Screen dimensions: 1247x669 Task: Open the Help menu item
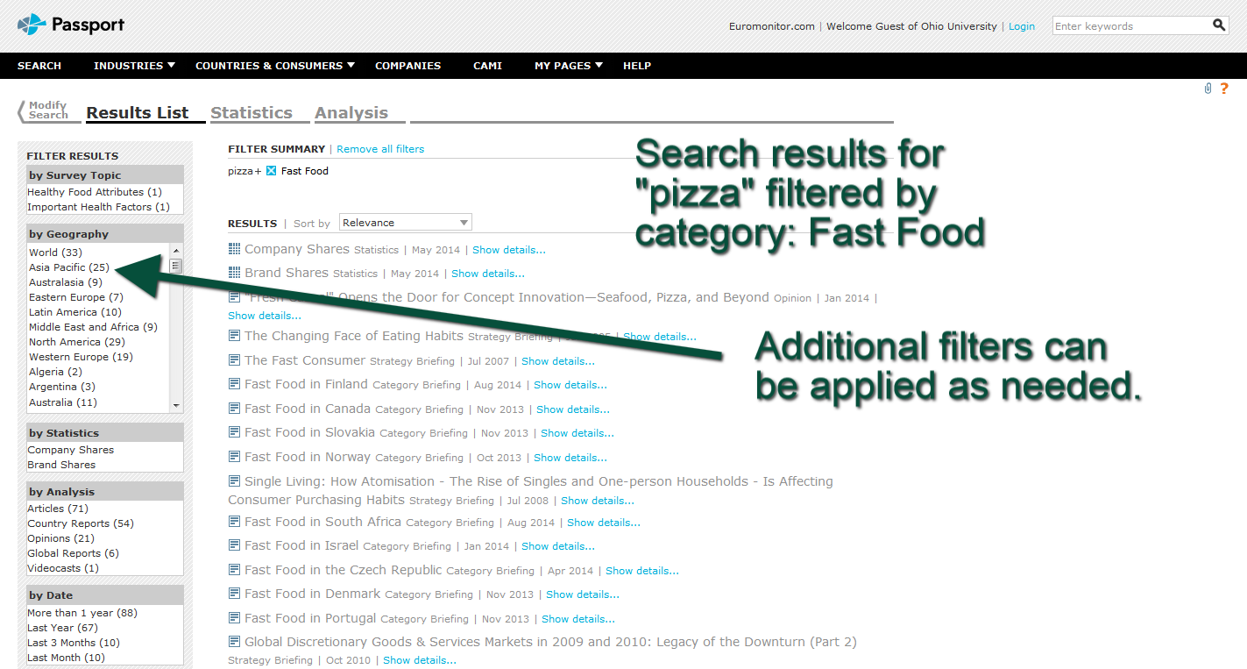tap(637, 66)
